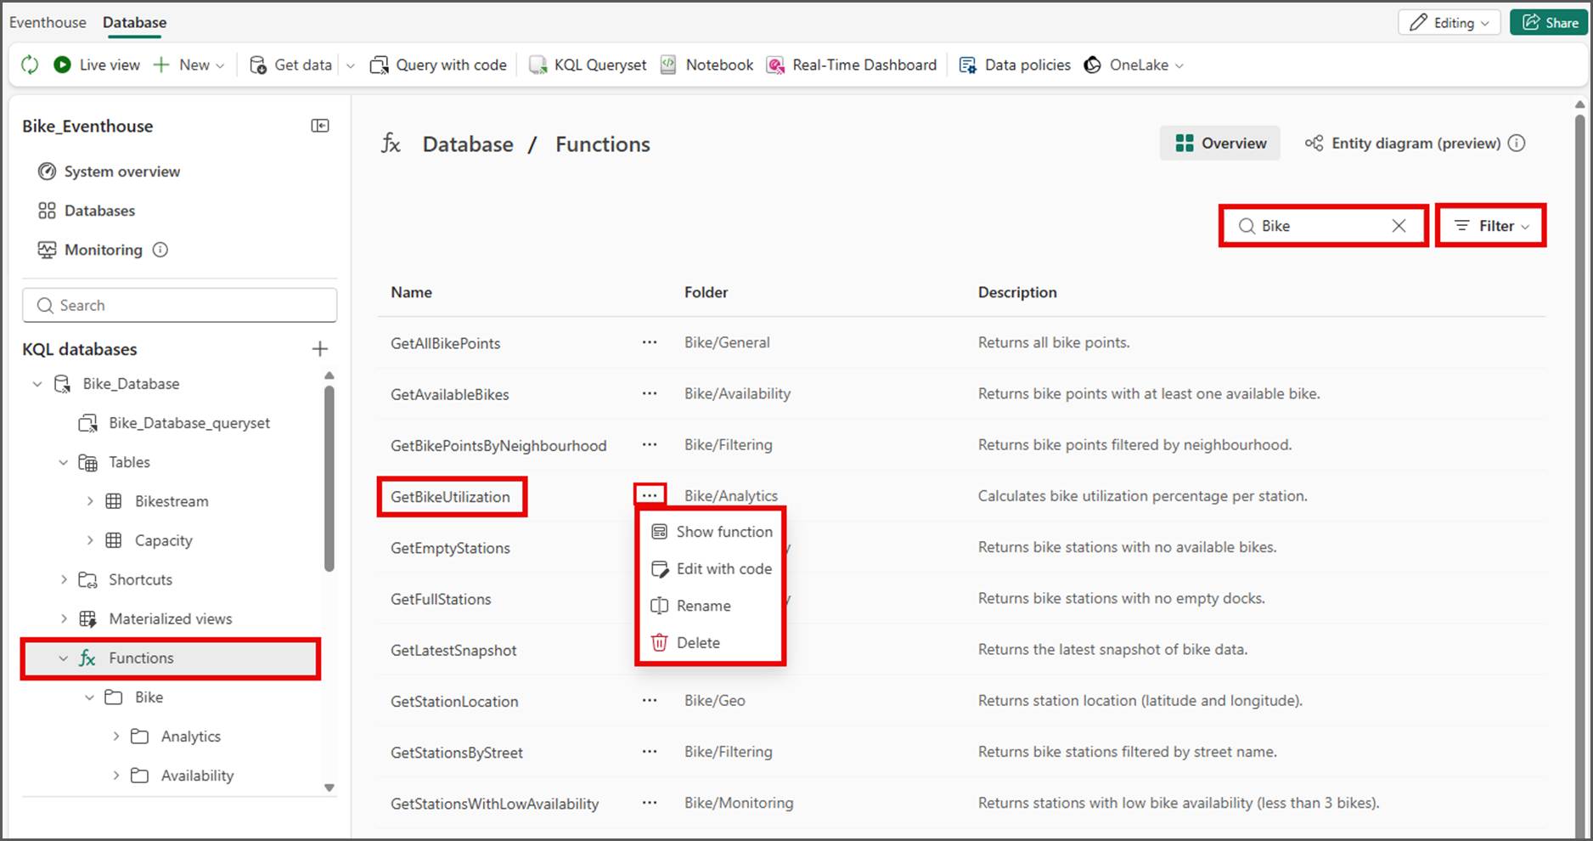The width and height of the screenshot is (1593, 841).
Task: Click in the left sidebar Search field
Action: coord(178,305)
